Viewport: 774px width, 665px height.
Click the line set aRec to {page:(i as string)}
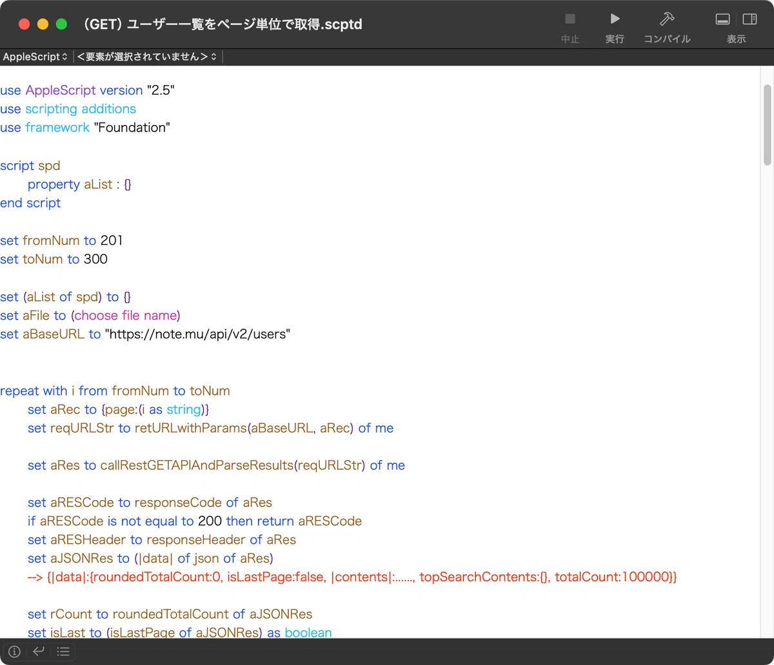118,410
